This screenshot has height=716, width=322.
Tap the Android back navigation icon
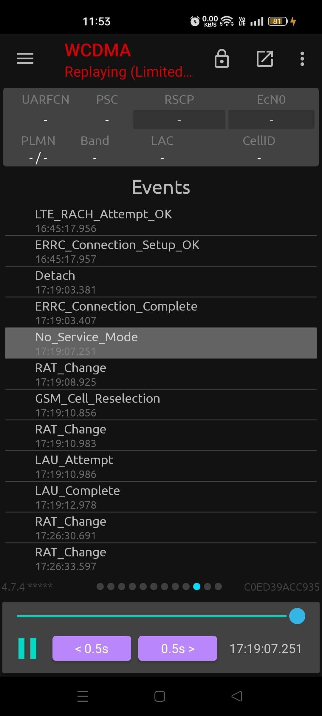point(237,696)
